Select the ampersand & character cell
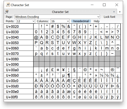 [x=69, y=26]
